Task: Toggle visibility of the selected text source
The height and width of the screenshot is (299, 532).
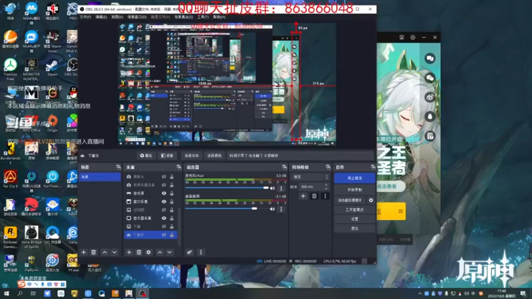Action: tap(164, 235)
